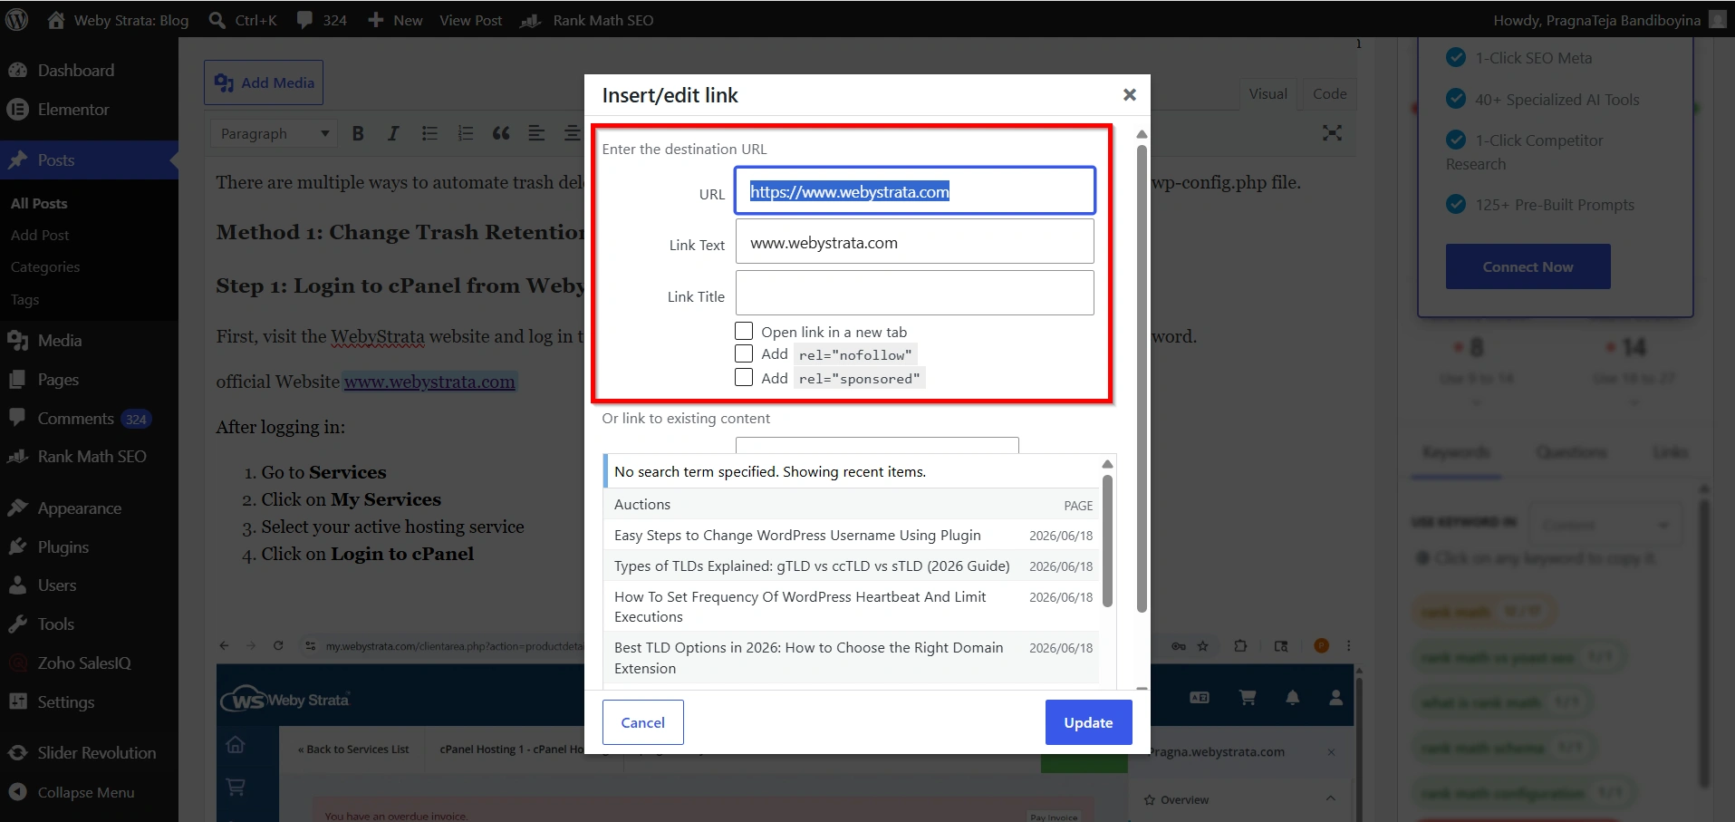Check Add rel="nofollow" option
This screenshot has width=1735, height=822.
pos(744,353)
